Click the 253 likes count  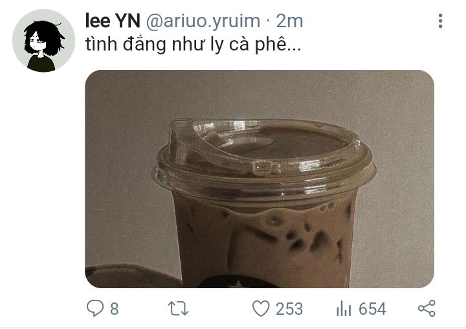(x=289, y=309)
